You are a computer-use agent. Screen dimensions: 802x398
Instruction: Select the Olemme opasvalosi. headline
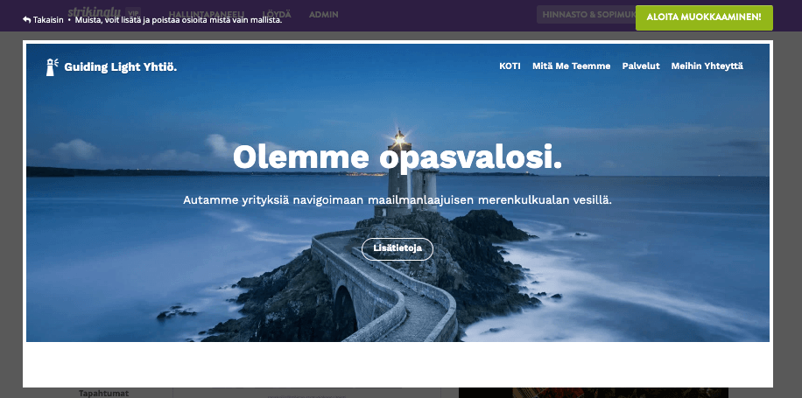[397, 157]
